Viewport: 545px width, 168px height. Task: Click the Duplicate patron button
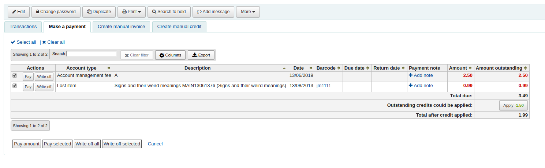coord(99,12)
